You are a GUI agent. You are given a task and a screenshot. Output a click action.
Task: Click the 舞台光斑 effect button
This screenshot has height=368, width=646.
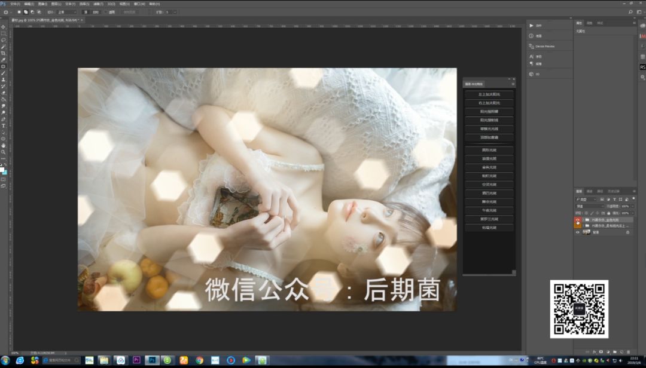[489, 202]
